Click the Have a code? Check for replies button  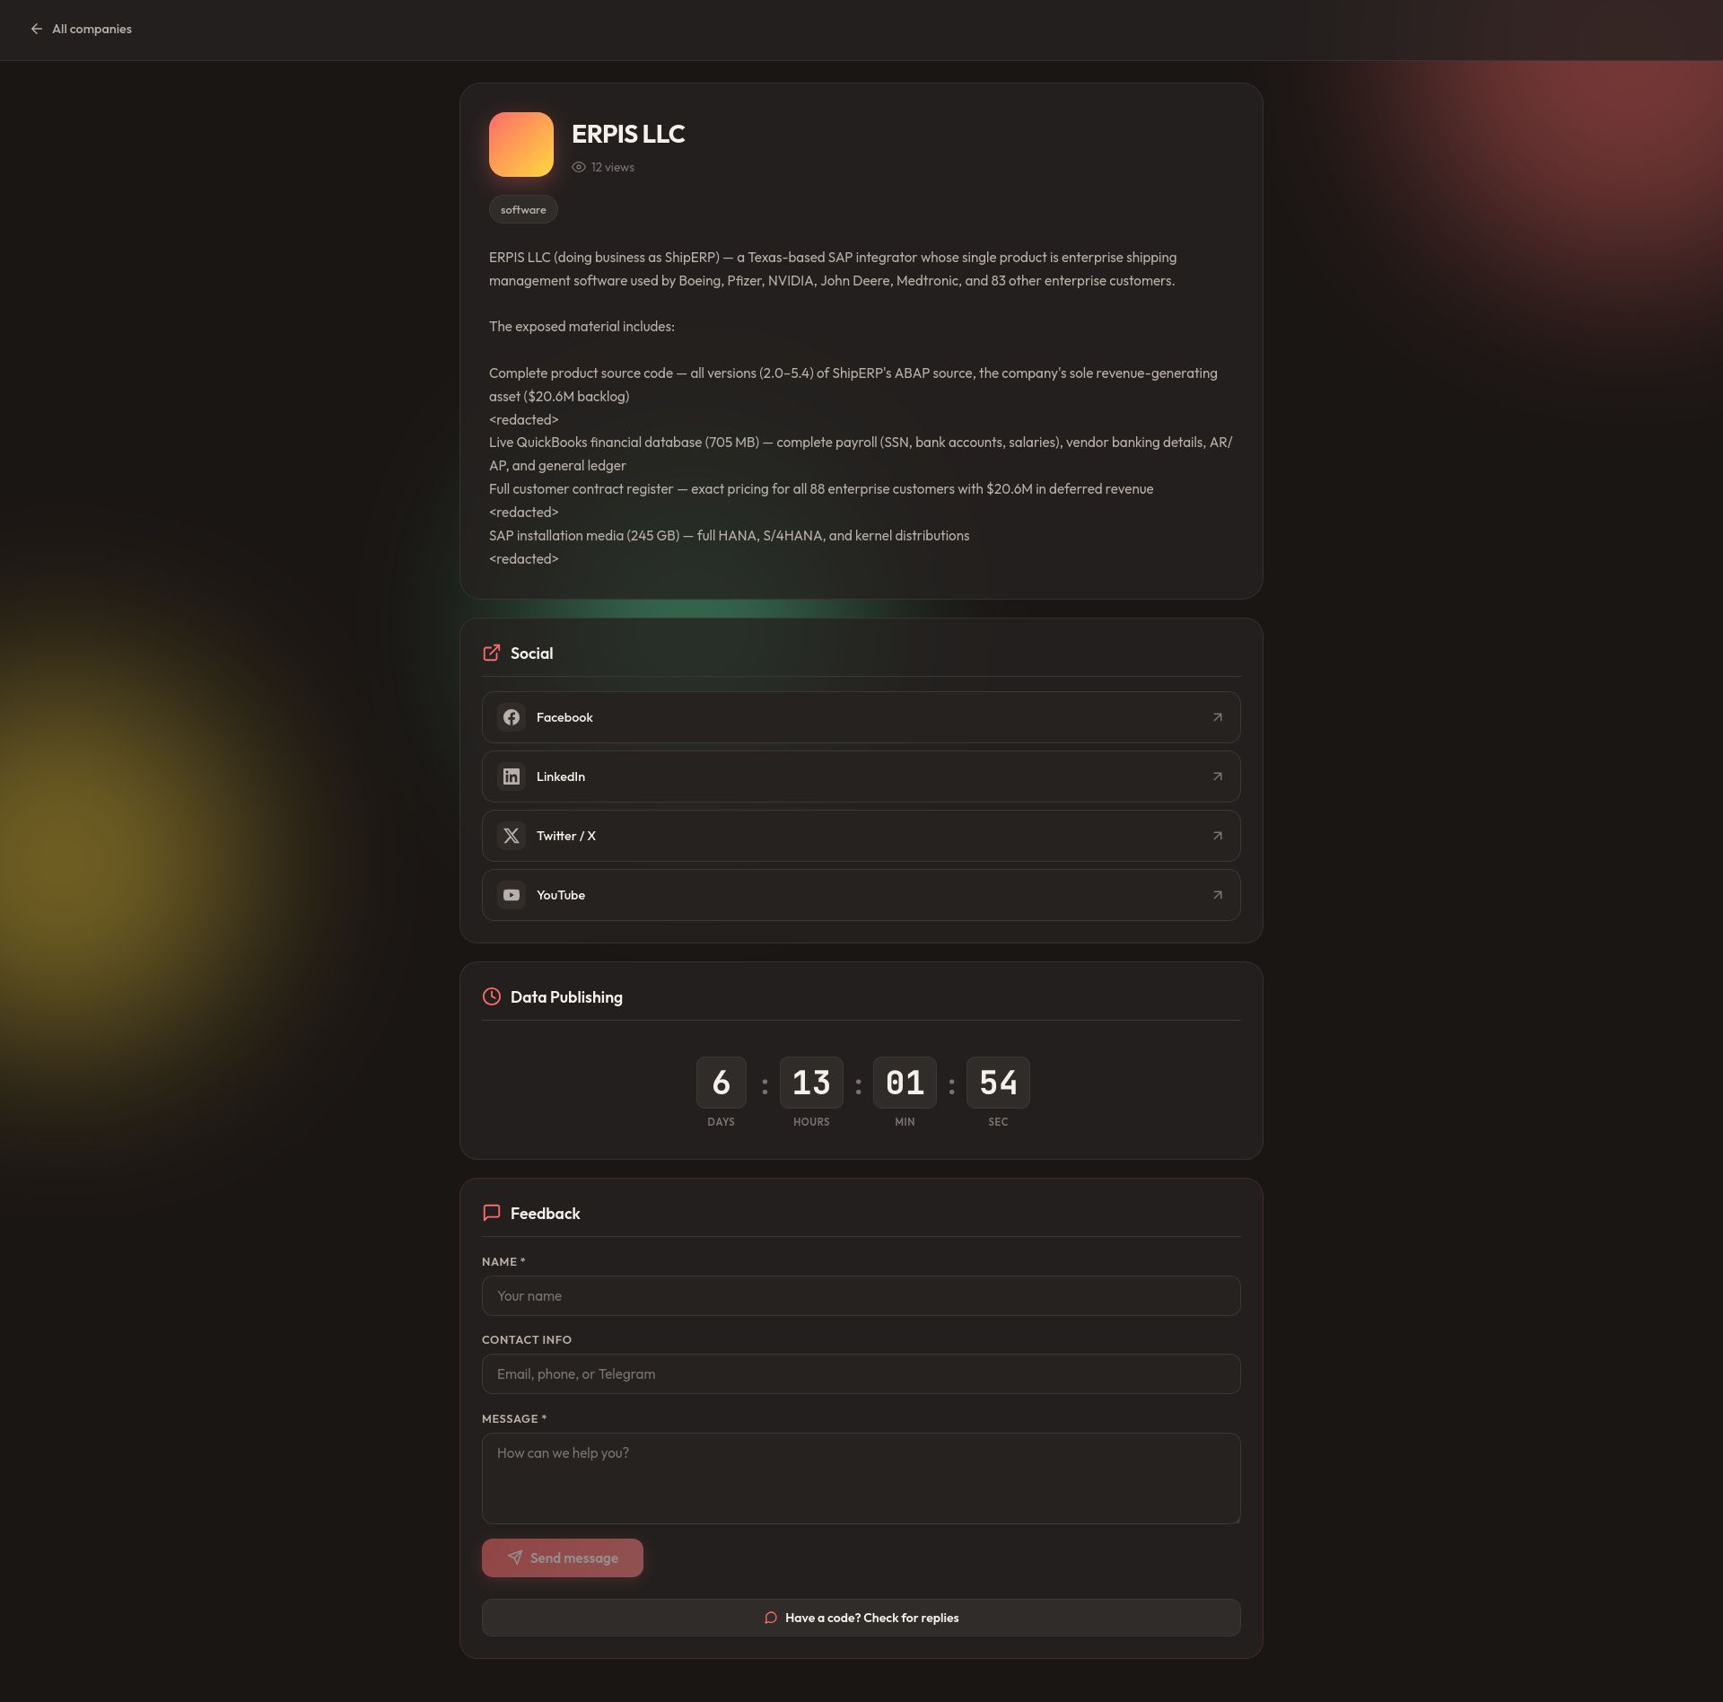point(861,1618)
